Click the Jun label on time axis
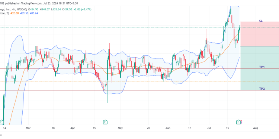Viewport: 279px width, 139px height. 168,128
